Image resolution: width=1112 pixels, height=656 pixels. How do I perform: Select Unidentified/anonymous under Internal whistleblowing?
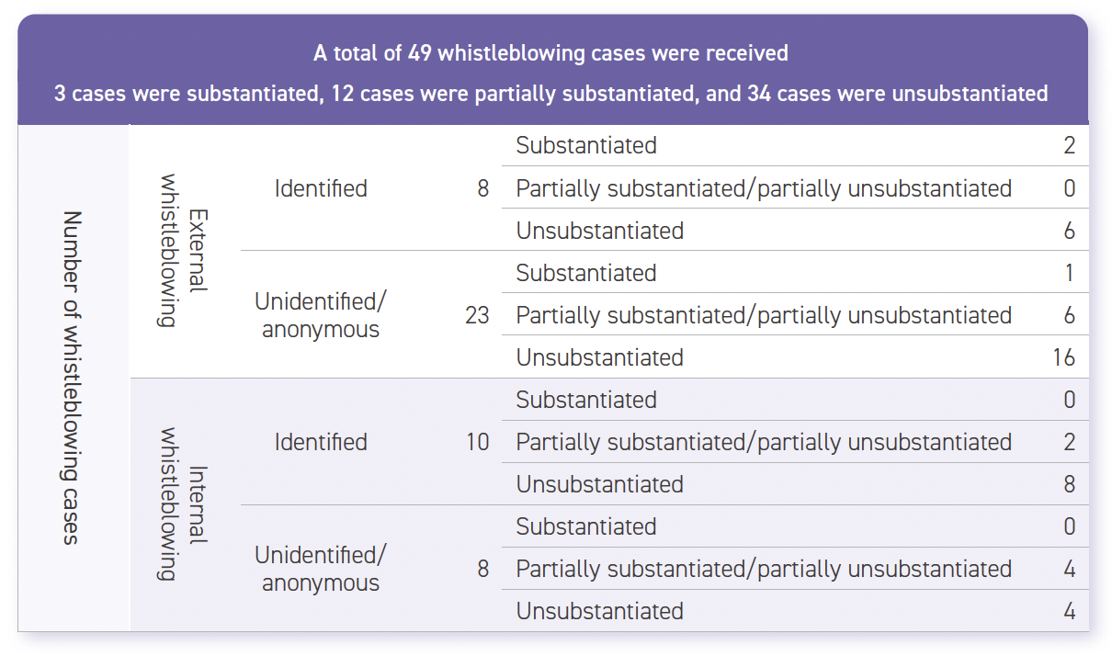pyautogui.click(x=321, y=569)
